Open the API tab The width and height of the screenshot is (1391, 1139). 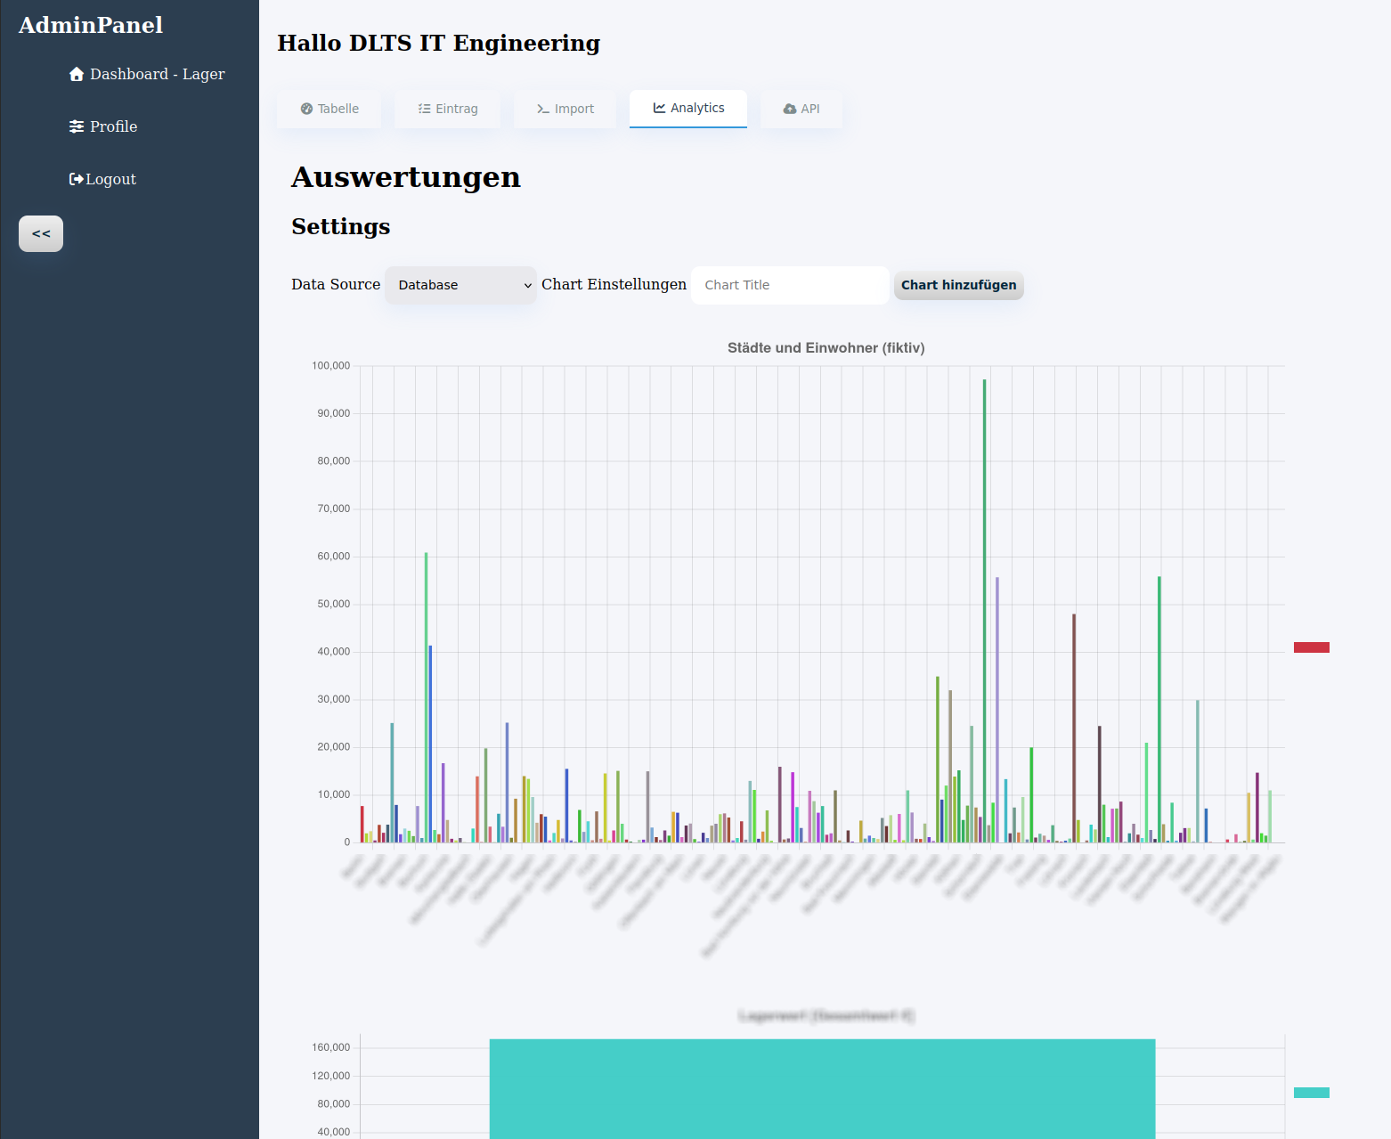(x=801, y=109)
